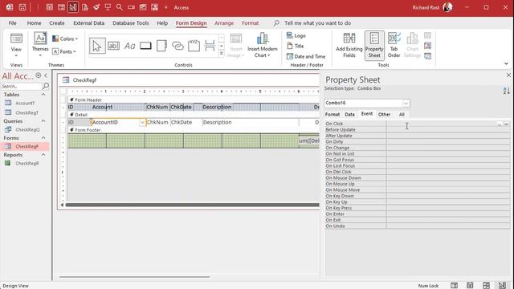Switch to the Arrange ribbon tab

pyautogui.click(x=224, y=23)
